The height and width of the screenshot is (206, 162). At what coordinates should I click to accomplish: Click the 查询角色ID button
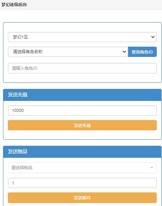click(x=142, y=52)
